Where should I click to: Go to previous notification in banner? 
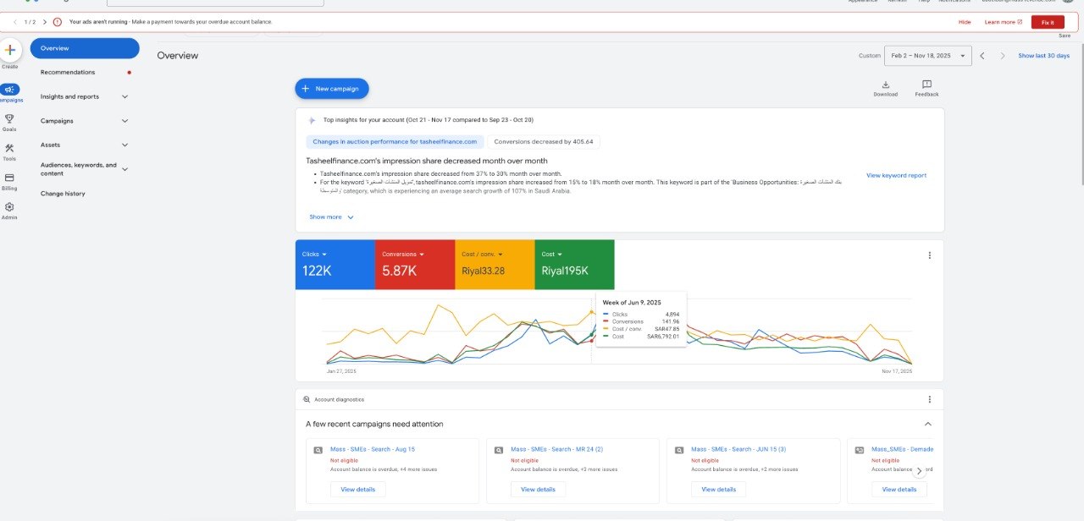click(14, 22)
